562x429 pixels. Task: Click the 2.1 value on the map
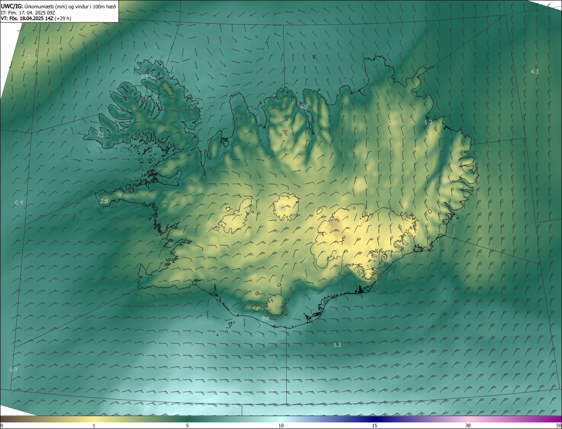click(393, 122)
